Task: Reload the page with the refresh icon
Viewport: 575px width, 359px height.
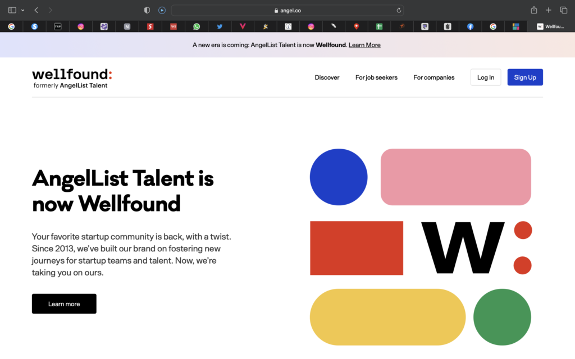Action: pos(399,10)
